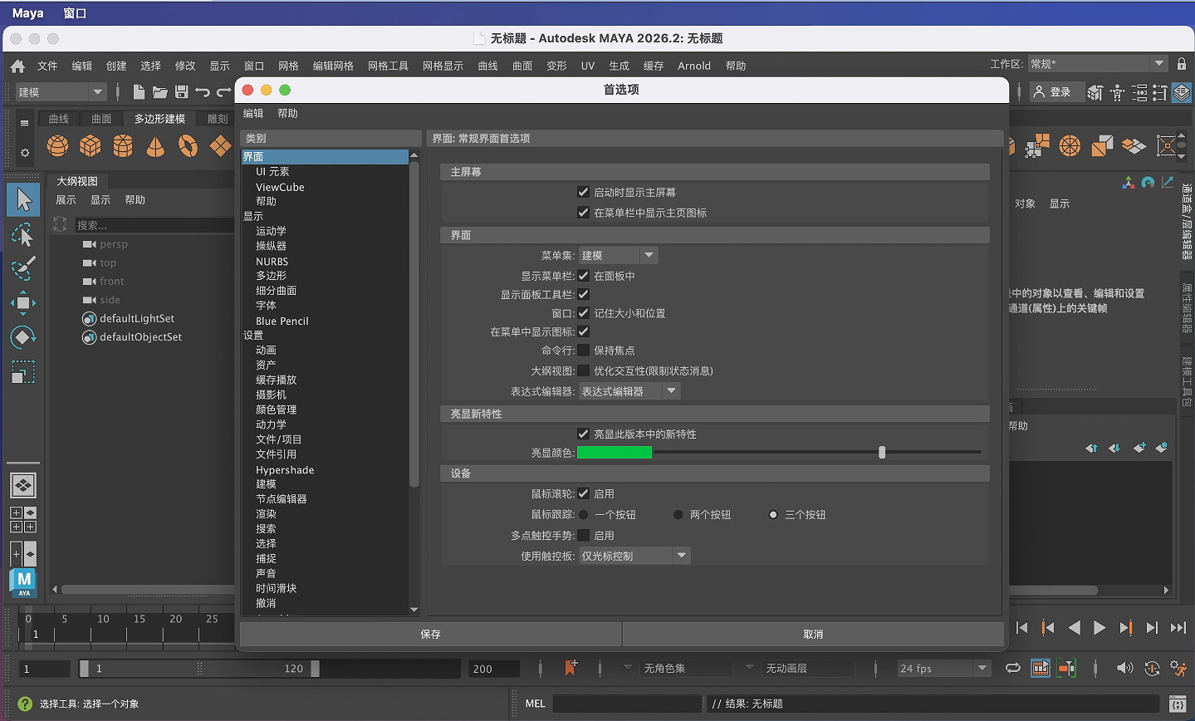Create a polygon cone from shelf
The height and width of the screenshot is (721, 1195).
tap(155, 146)
